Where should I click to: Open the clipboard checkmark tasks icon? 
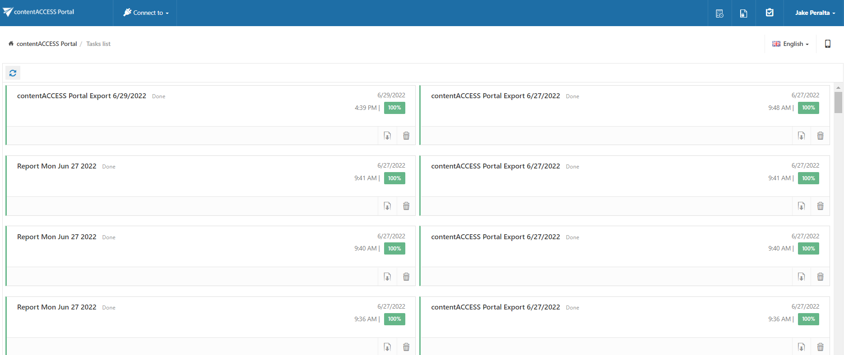click(770, 13)
